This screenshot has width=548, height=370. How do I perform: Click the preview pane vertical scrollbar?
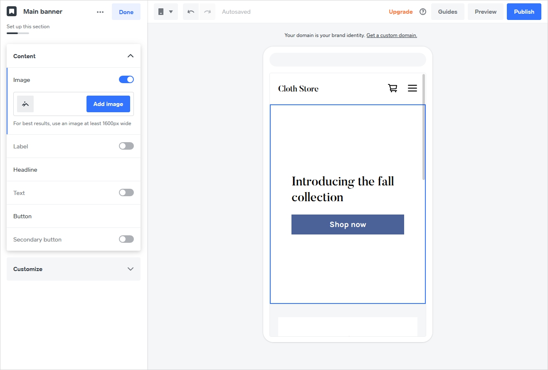[x=424, y=127]
